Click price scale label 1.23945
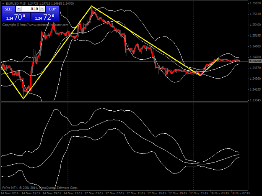This screenshot has height=196, width=262. point(255,100)
